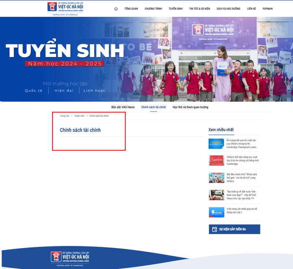Image resolution: width=293 pixels, height=269 pixels.
Task: Click the footer Việt-Úc Hà Nội logo
Action: [x=70, y=259]
